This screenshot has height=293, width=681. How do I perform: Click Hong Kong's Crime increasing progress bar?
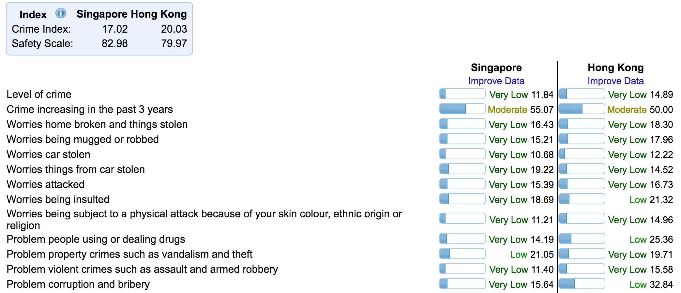(582, 109)
